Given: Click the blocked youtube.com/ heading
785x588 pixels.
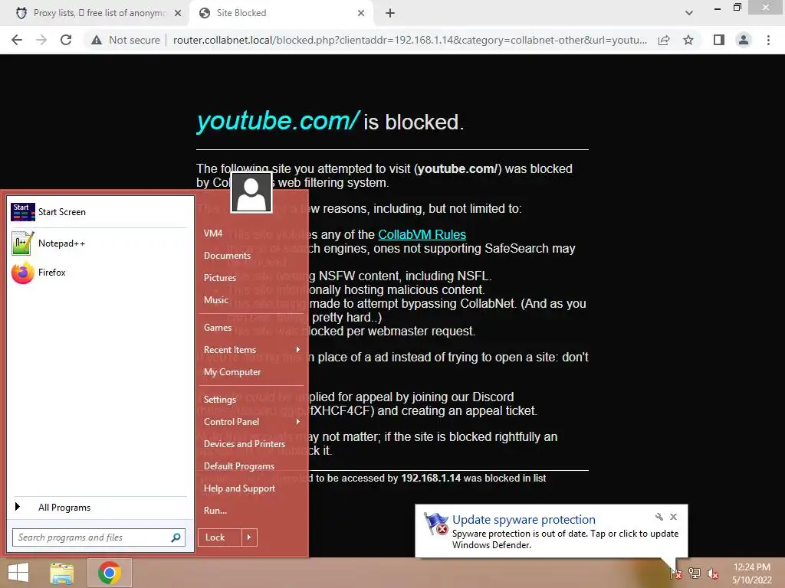Looking at the screenshot, I should pos(278,121).
